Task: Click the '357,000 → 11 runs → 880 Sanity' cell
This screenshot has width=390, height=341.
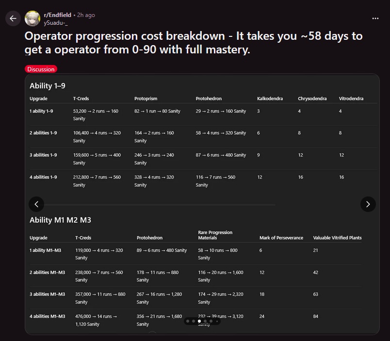Action: click(100, 298)
